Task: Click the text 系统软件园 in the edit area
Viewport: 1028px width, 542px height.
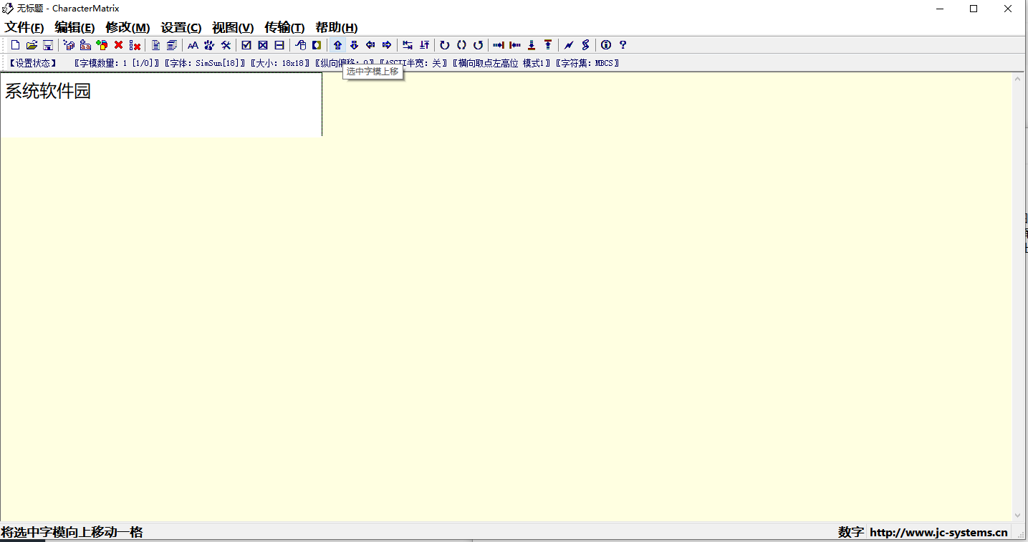Action: click(x=48, y=92)
